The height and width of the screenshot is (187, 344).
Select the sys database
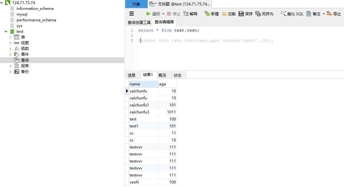pos(19,26)
